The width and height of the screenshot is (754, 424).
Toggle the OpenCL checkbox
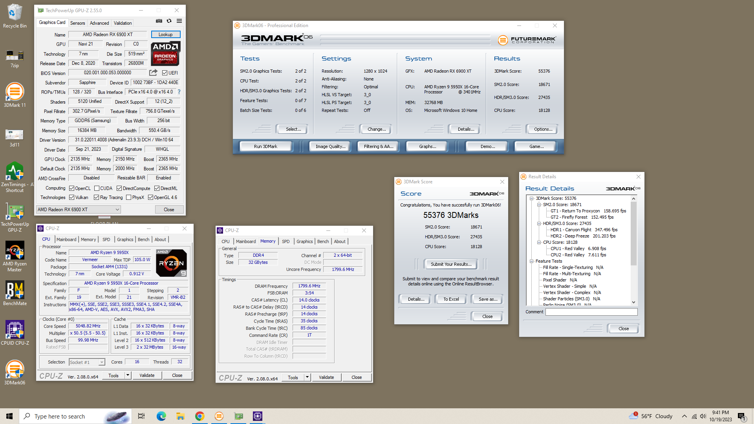click(71, 188)
